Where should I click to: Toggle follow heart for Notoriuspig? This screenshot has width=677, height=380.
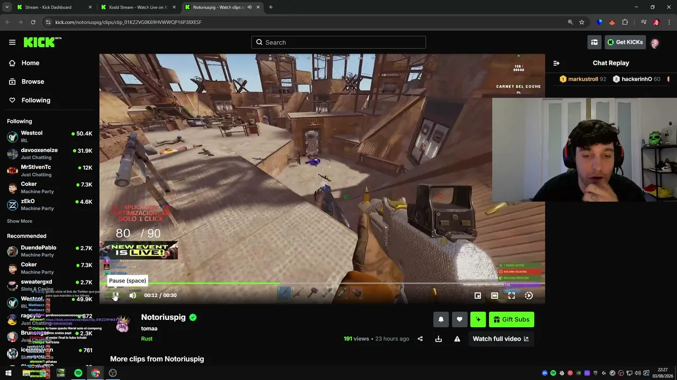[460, 319]
